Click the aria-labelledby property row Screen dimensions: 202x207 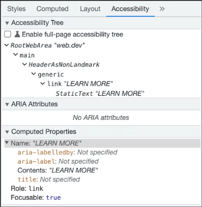coord(67,152)
